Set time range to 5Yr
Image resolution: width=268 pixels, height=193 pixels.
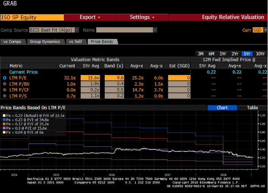(247, 54)
